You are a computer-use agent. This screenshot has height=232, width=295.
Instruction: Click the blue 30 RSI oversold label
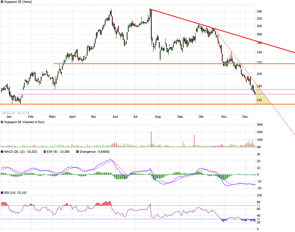coord(259,219)
